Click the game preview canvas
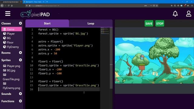Image resolution: width=194 pixels, height=109 pixels. tap(154, 61)
